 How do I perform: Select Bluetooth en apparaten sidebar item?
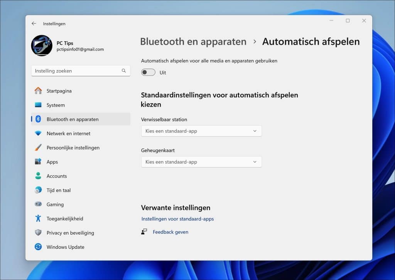[x=81, y=119]
